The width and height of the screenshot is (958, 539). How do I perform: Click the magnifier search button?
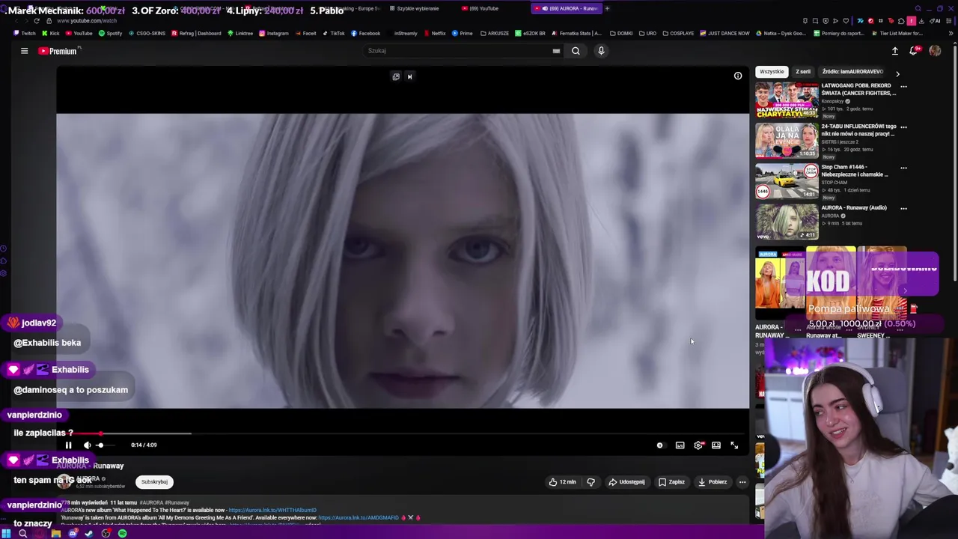576,51
